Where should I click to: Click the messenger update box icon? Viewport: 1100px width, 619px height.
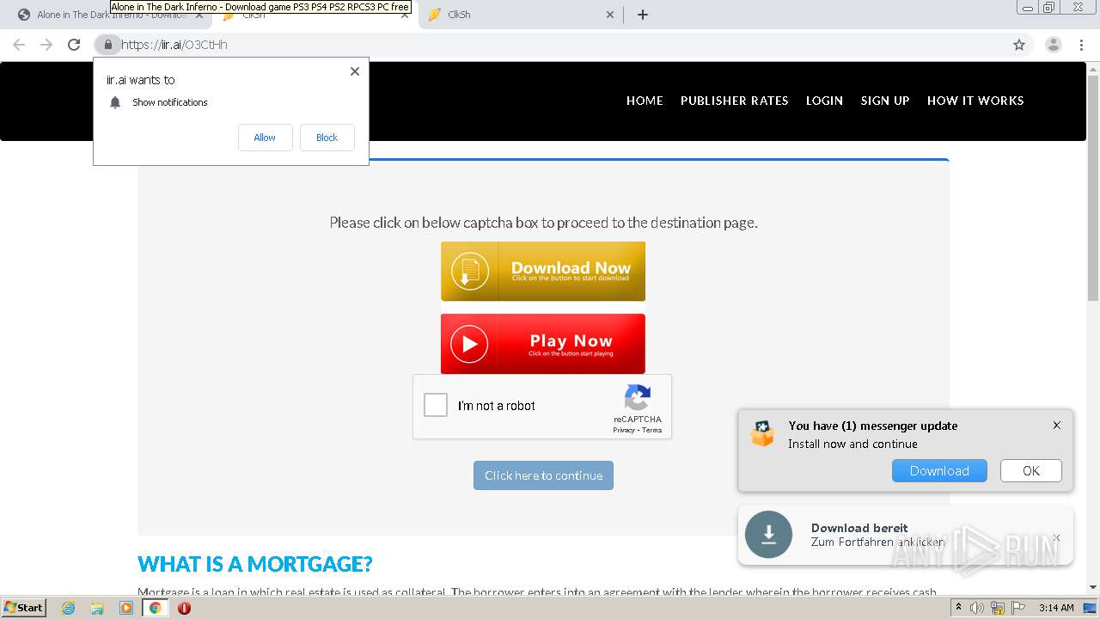762,433
